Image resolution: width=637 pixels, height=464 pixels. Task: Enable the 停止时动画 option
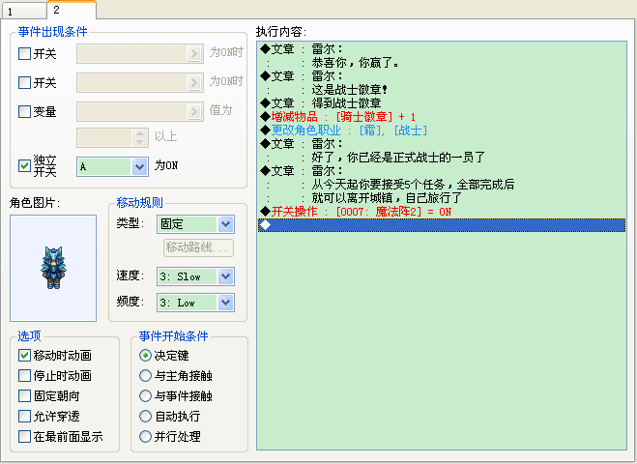tap(24, 375)
